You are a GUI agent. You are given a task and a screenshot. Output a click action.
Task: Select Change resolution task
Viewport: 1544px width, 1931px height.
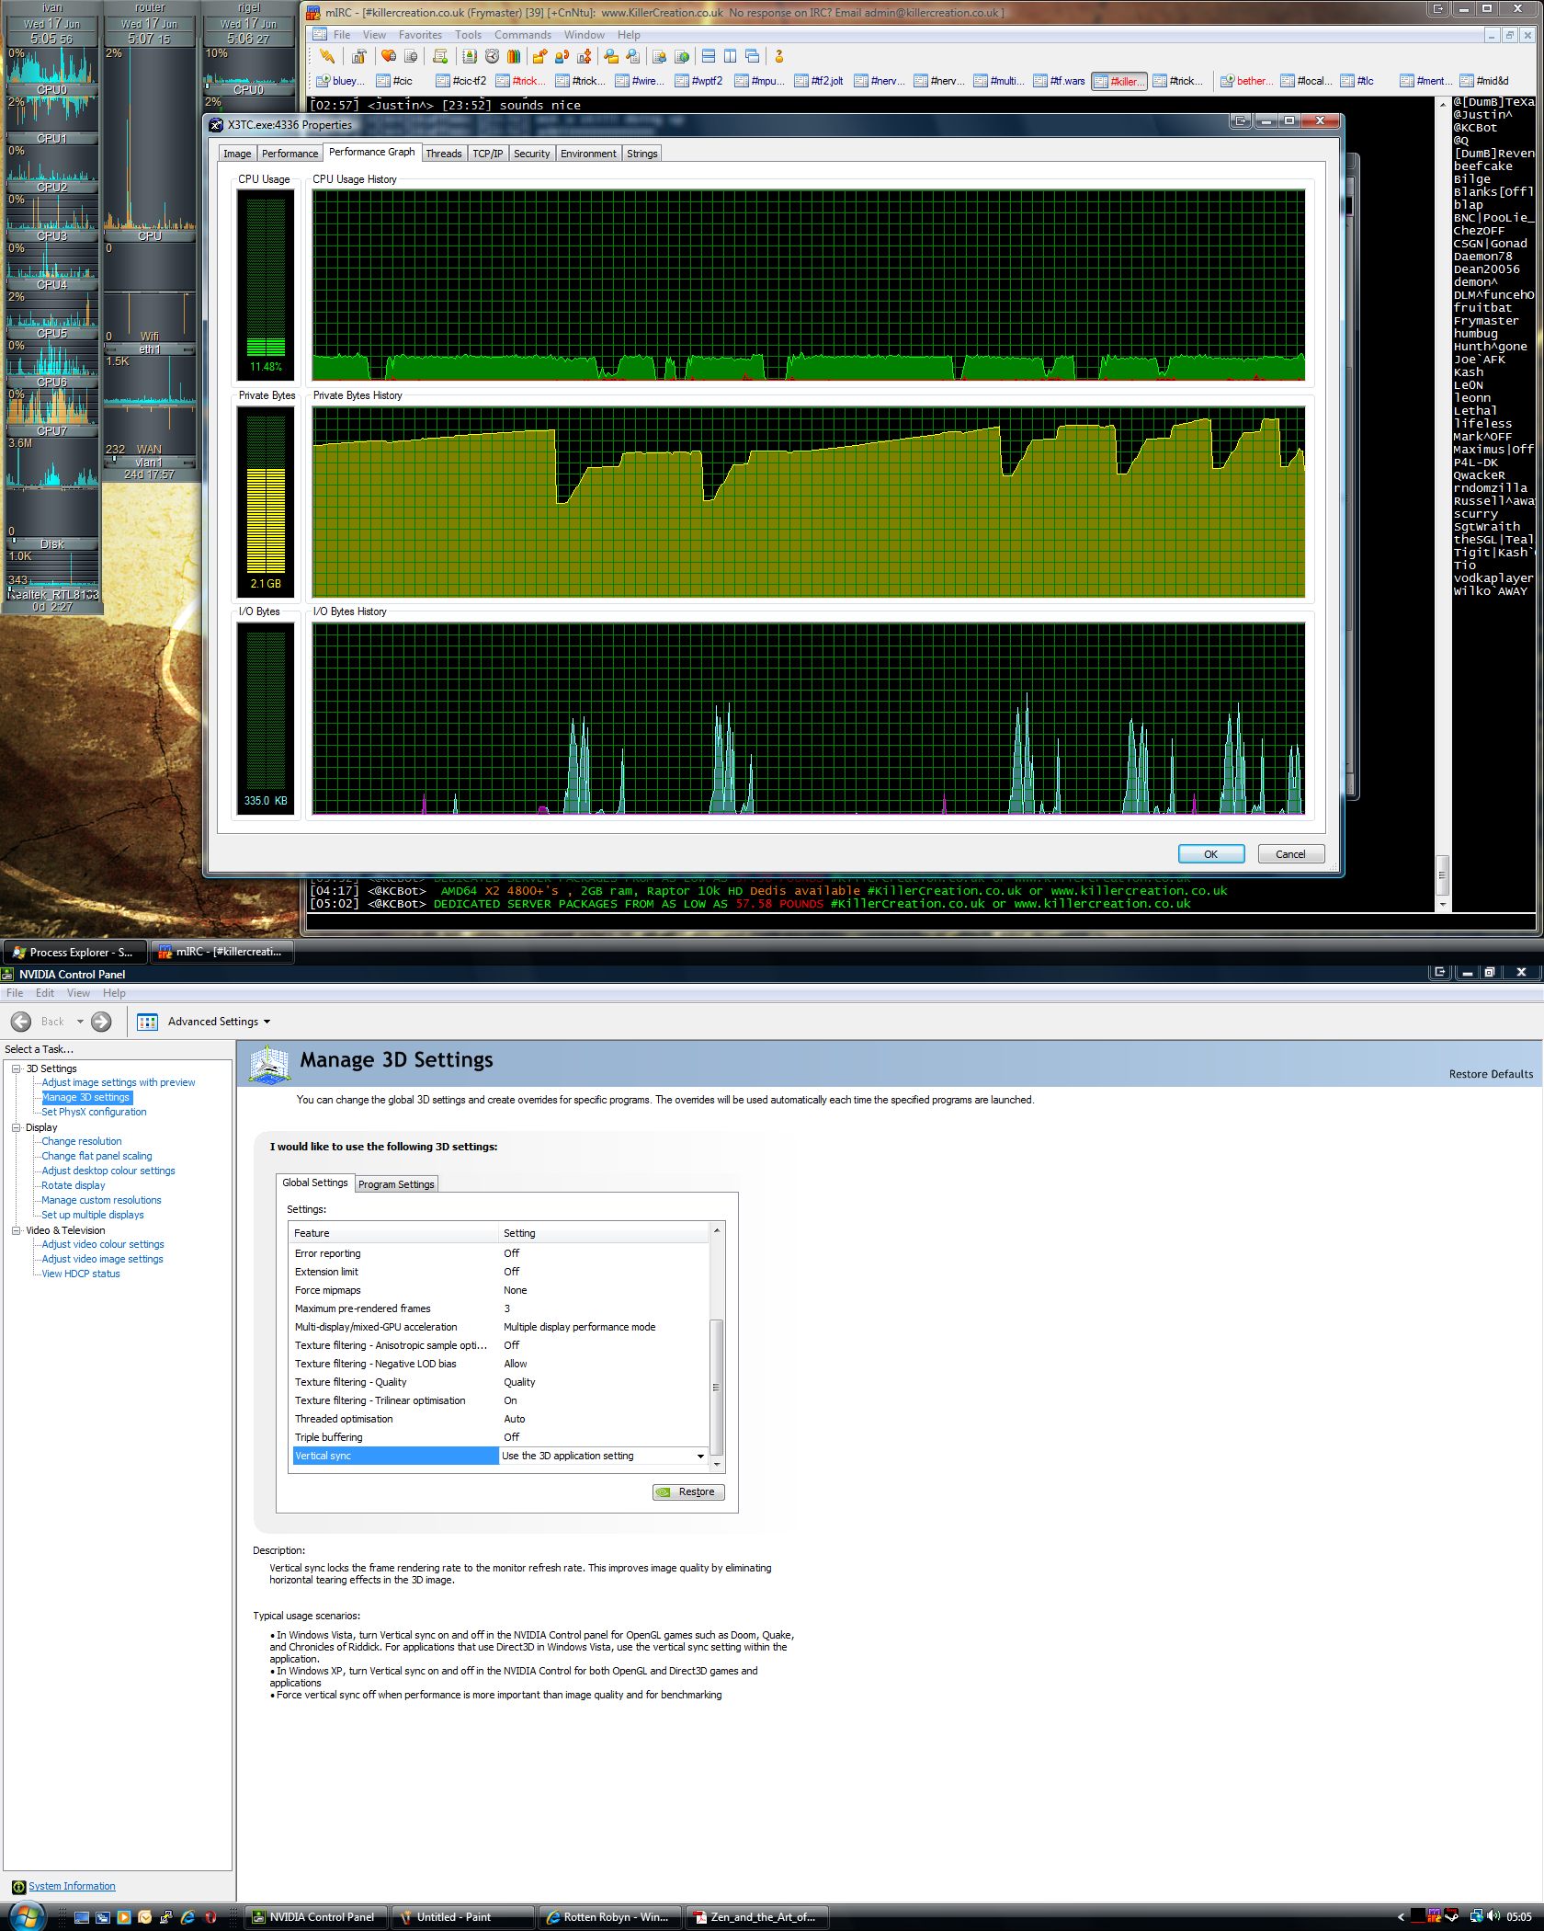pos(81,1141)
